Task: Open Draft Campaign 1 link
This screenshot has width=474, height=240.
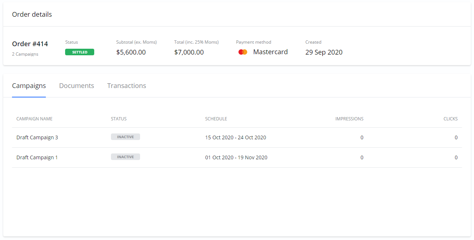Action: click(37, 157)
